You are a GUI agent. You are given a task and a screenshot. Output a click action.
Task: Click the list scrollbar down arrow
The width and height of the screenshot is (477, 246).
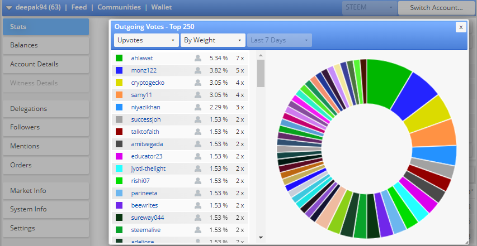[x=261, y=237]
